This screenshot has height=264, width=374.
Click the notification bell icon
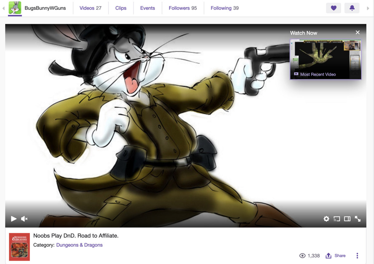(x=352, y=8)
